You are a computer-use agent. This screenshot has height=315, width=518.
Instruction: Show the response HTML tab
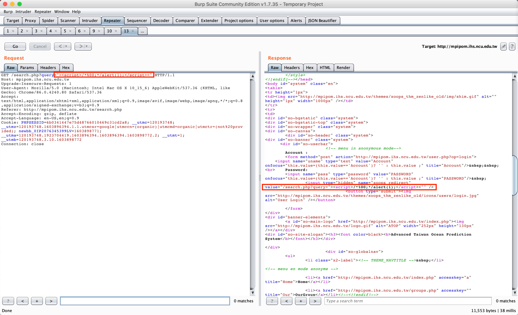point(325,68)
